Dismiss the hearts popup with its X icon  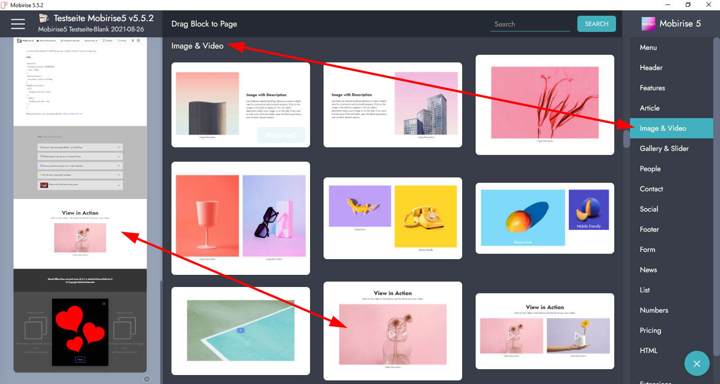pyautogui.click(x=104, y=304)
